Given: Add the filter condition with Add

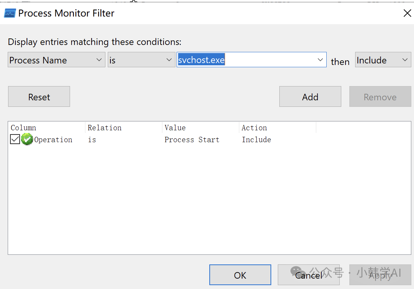Looking at the screenshot, I should pyautogui.click(x=310, y=97).
